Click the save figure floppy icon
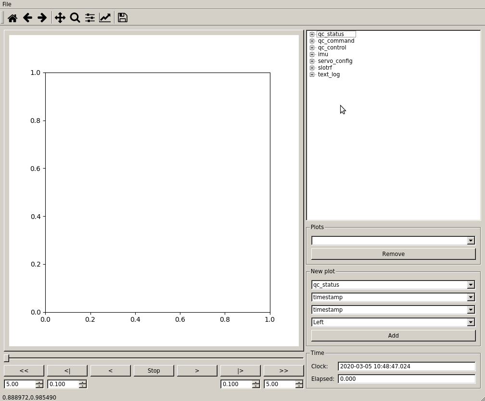This screenshot has width=485, height=401. tap(122, 17)
